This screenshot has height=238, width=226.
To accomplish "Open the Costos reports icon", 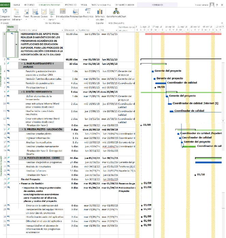I will (x=44, y=12).
